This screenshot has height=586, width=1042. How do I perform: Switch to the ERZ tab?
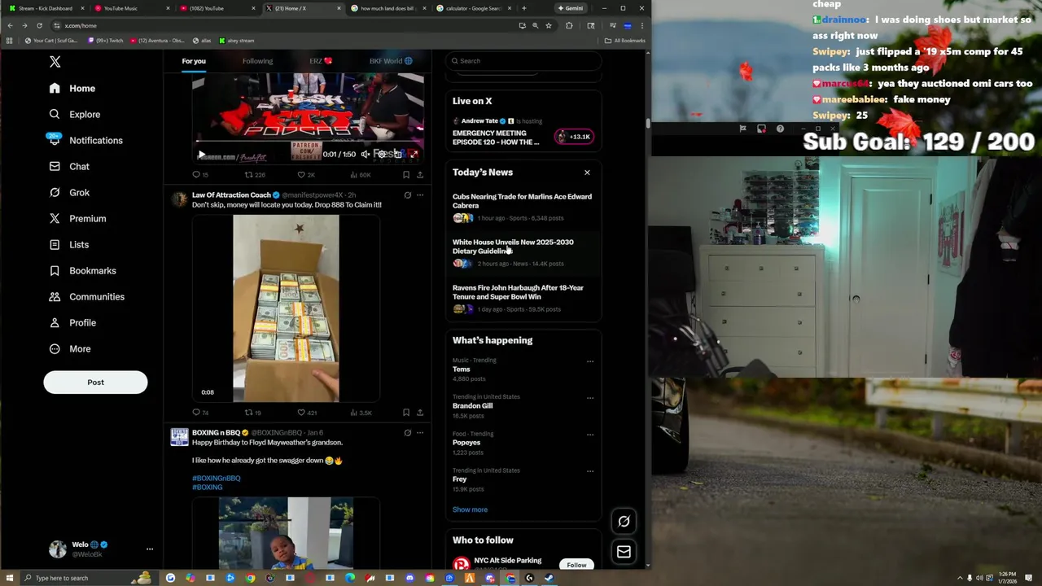[321, 61]
